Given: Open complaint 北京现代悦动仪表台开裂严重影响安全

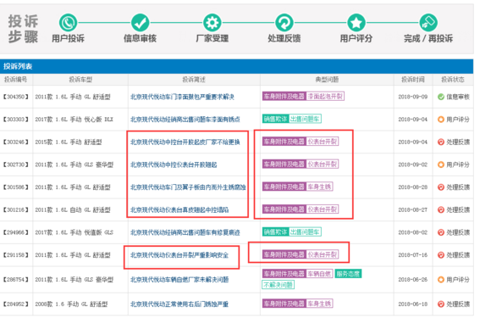Looking at the screenshot, I should coord(179,255).
